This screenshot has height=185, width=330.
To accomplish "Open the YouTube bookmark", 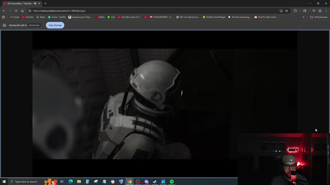I will (28, 17).
